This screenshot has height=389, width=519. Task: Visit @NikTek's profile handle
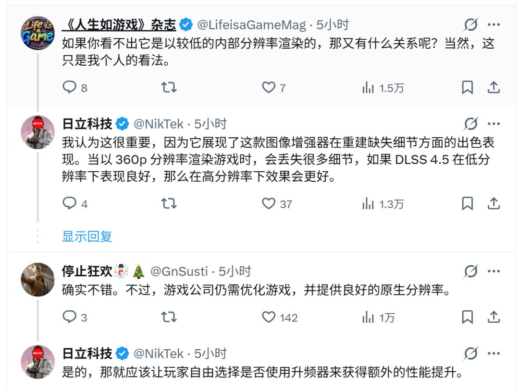click(158, 123)
